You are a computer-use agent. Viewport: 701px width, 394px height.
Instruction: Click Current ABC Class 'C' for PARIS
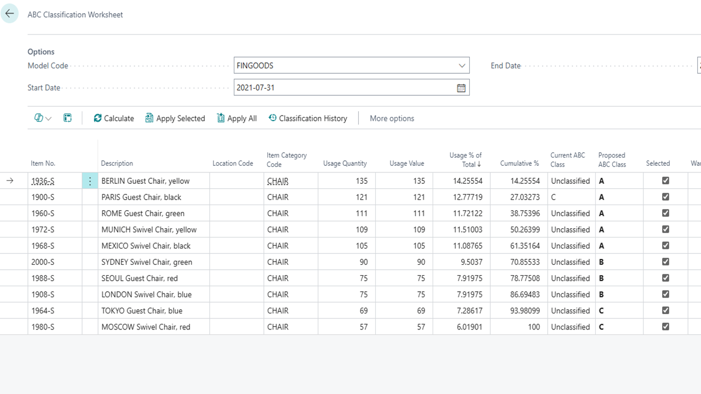[x=554, y=197]
